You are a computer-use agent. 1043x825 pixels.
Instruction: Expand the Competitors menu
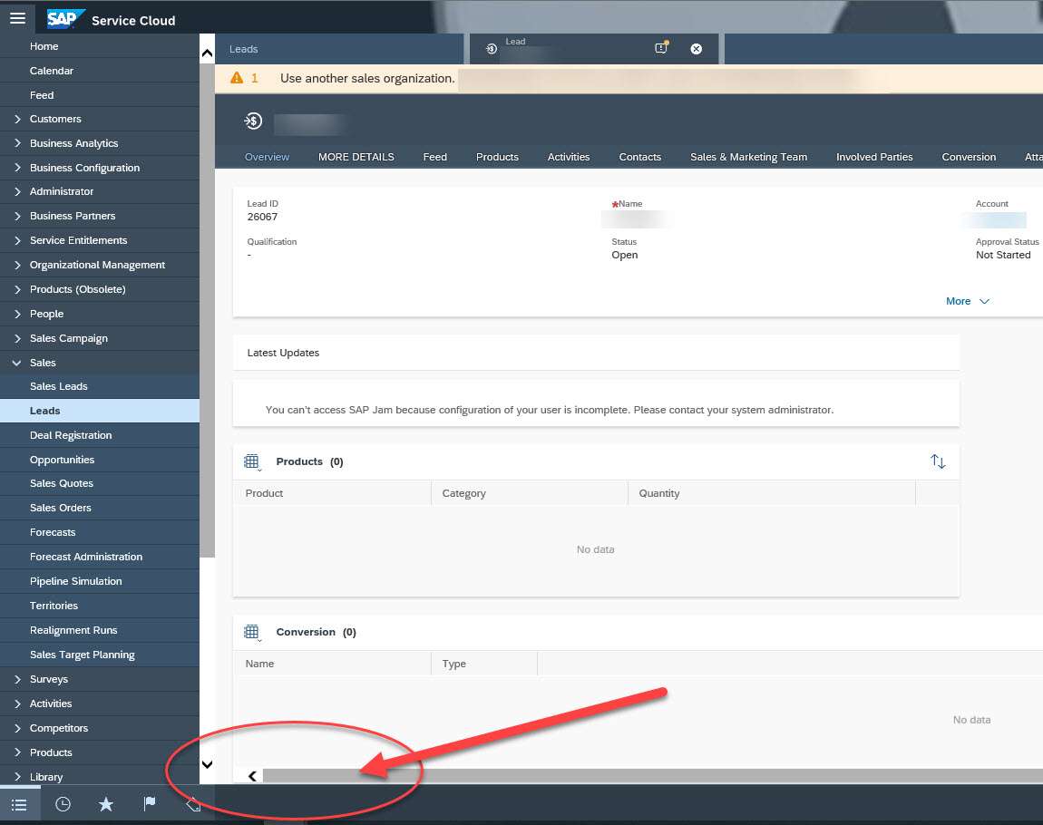click(100, 729)
